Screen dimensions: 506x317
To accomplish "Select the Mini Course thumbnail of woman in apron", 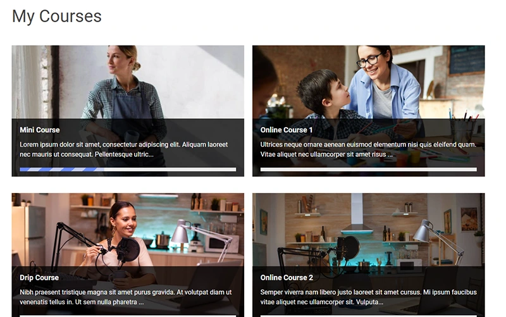I will (128, 82).
